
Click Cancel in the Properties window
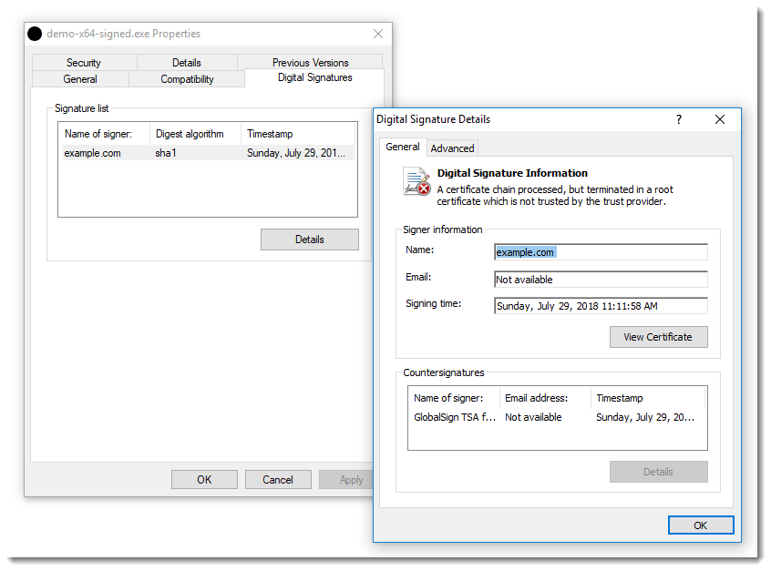(x=278, y=479)
